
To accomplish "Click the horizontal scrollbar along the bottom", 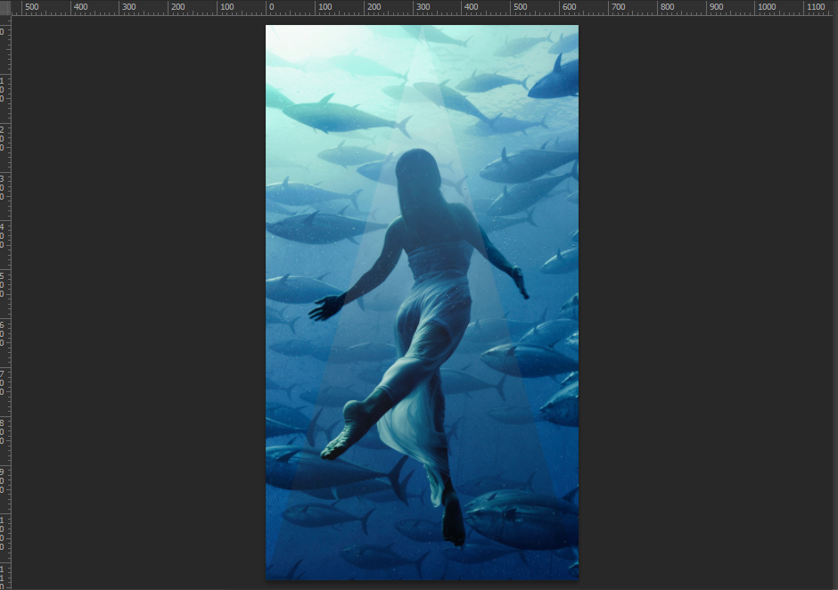I will 419,586.
